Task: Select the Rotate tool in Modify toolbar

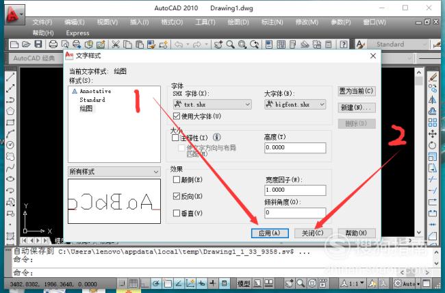Action: (433, 145)
